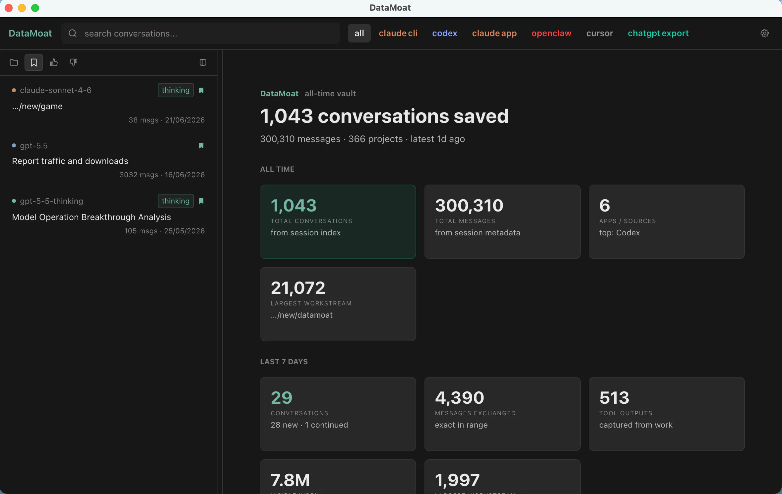Toggle bookmark on claude-sonnet-4-6 conversation
This screenshot has width=782, height=494.
click(201, 90)
